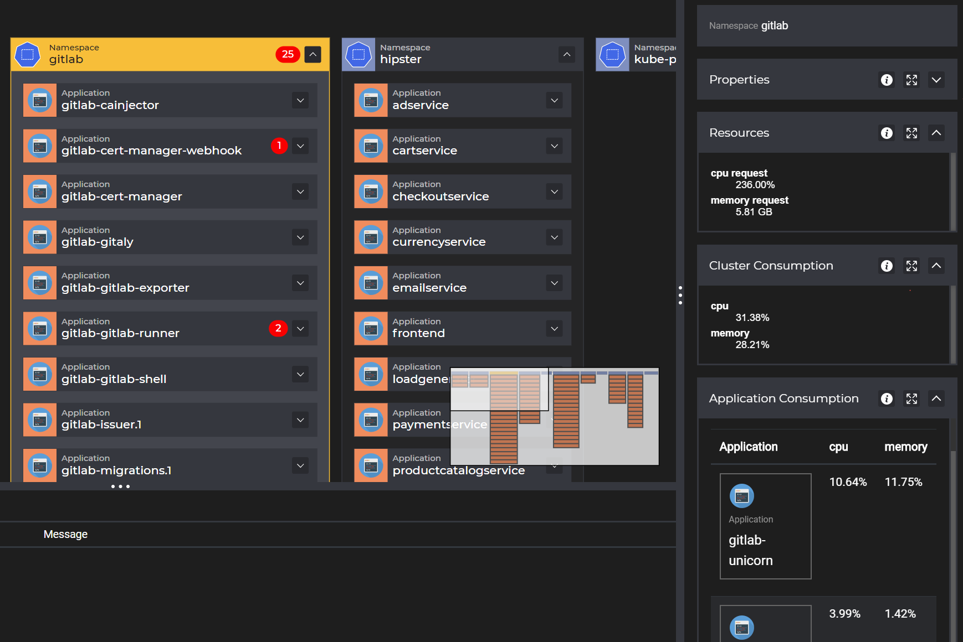Image resolution: width=963 pixels, height=642 pixels.
Task: Select the Message tab header
Action: 65,534
